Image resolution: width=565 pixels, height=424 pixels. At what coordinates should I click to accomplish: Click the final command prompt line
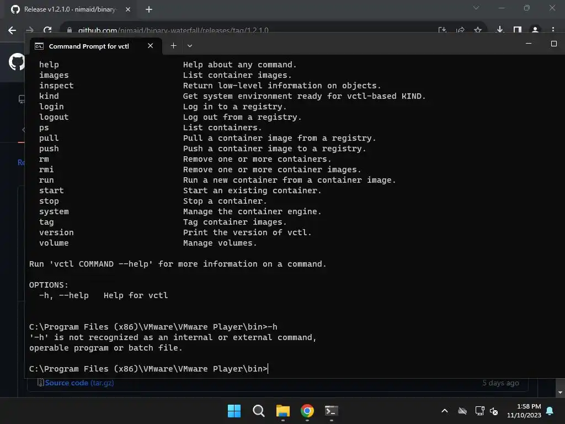click(x=148, y=369)
